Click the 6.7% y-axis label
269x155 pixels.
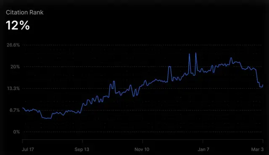[x=15, y=110]
